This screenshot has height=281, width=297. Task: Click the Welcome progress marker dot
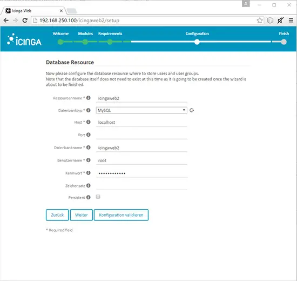point(60,42)
